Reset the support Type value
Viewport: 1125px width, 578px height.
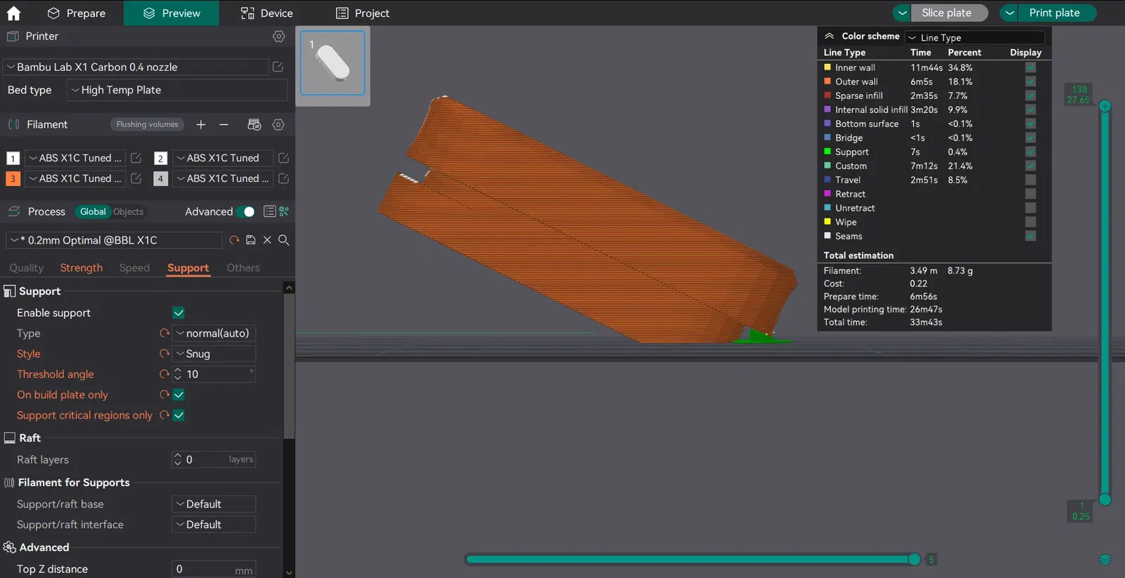click(x=165, y=333)
